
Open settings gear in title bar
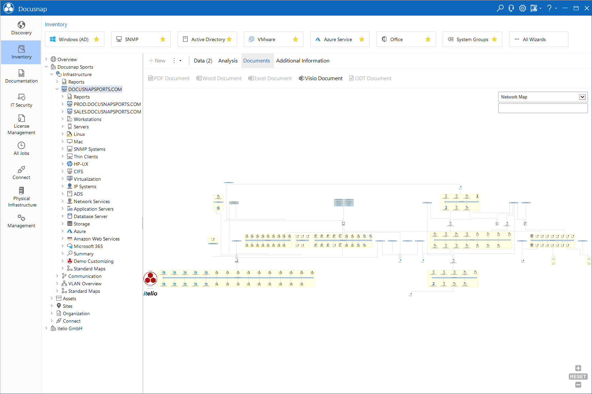click(523, 8)
